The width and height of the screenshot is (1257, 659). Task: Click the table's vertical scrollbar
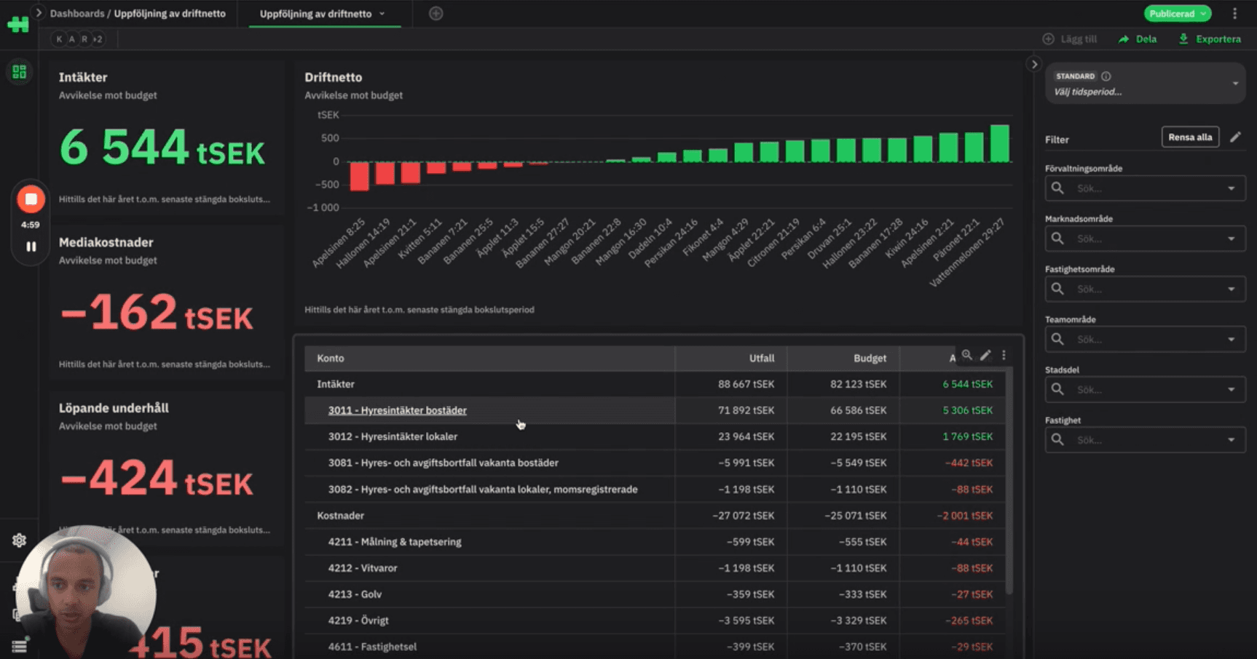click(1009, 482)
